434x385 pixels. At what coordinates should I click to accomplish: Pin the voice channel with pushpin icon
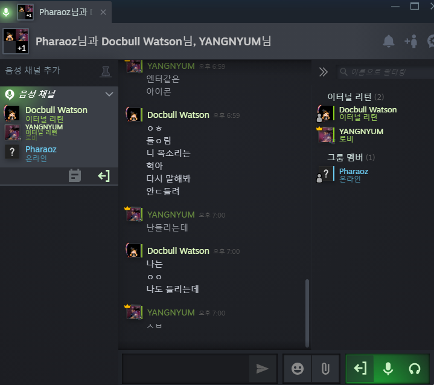106,71
